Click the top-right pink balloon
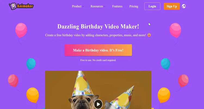 pos(175,30)
